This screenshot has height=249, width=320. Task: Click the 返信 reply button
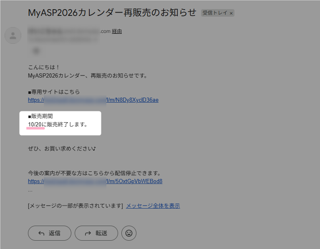click(x=49, y=233)
